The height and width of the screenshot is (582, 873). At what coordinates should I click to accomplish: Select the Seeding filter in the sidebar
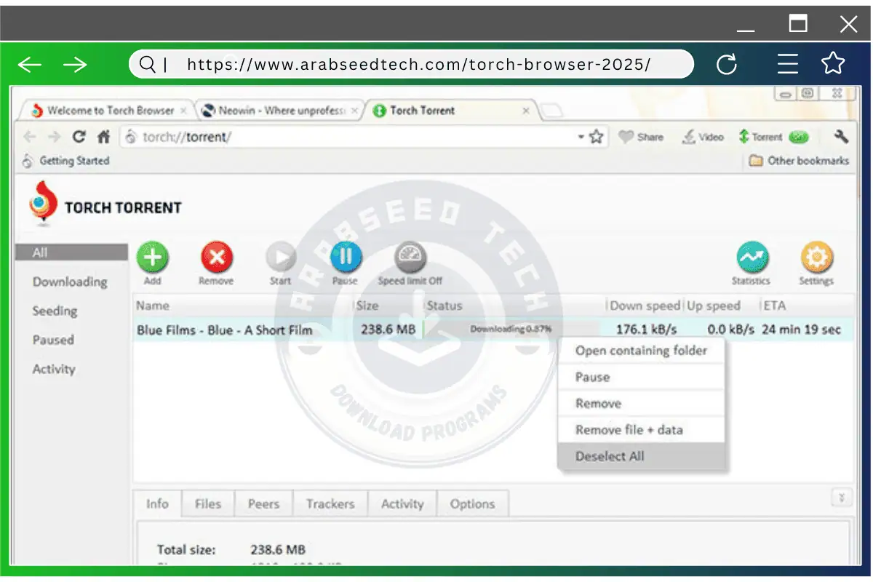54,311
